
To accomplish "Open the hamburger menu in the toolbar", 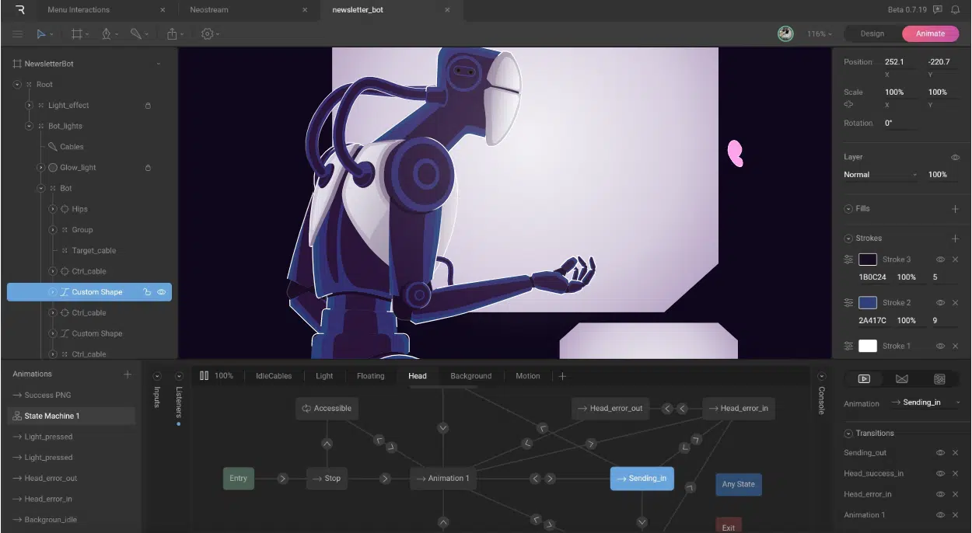I will click(17, 34).
